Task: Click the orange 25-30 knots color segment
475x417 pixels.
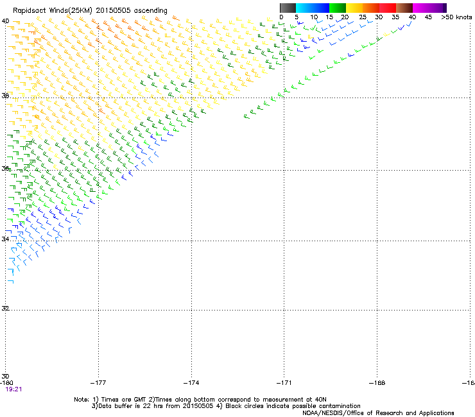Action: click(x=371, y=8)
